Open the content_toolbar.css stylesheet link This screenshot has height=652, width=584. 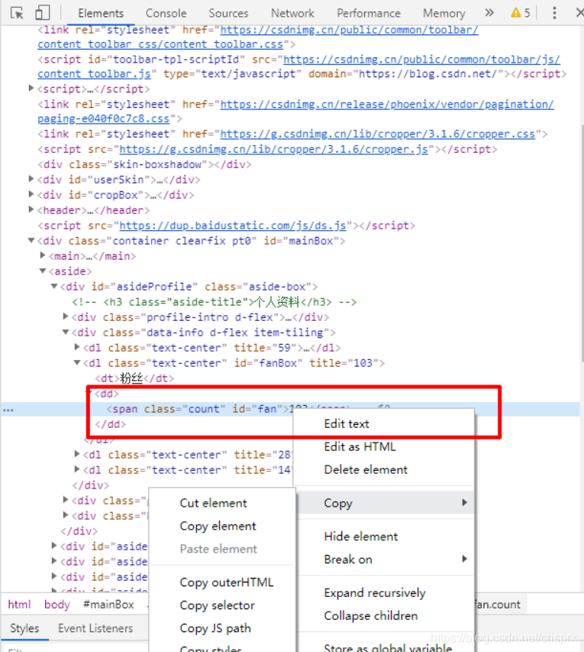click(160, 44)
